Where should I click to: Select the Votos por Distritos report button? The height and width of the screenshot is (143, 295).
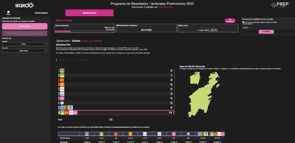pyautogui.click(x=25, y=26)
